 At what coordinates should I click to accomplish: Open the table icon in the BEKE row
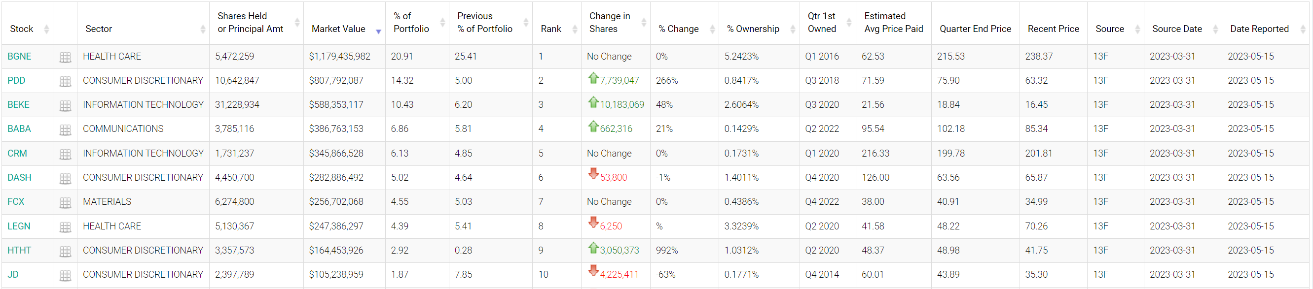coord(65,105)
